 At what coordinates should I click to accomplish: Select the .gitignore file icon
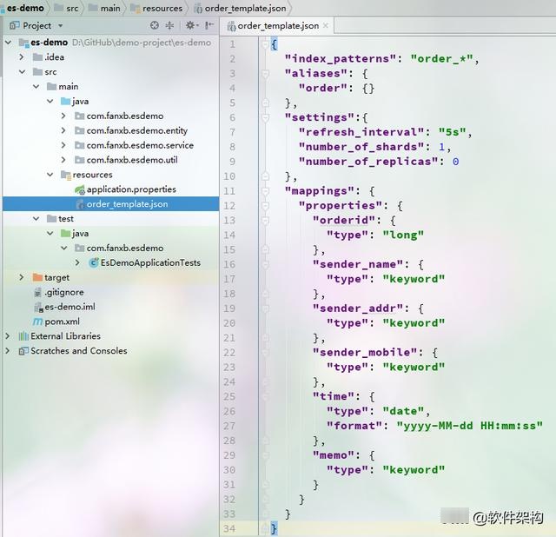[x=37, y=292]
